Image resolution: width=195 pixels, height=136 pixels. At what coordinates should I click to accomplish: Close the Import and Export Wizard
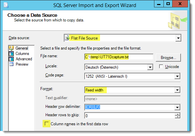pyautogui.click(x=180, y=4)
